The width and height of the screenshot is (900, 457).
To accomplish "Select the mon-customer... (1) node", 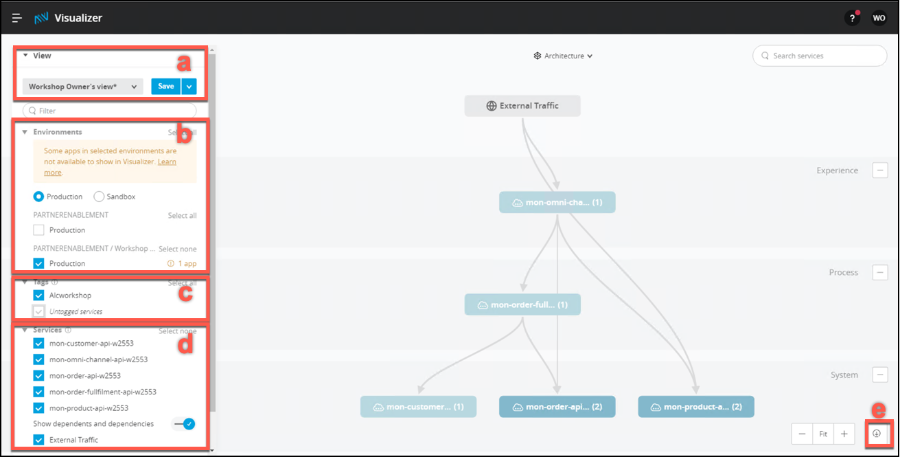I will (418, 407).
